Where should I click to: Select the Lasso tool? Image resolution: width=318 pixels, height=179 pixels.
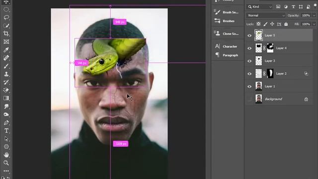pyautogui.click(x=6, y=17)
